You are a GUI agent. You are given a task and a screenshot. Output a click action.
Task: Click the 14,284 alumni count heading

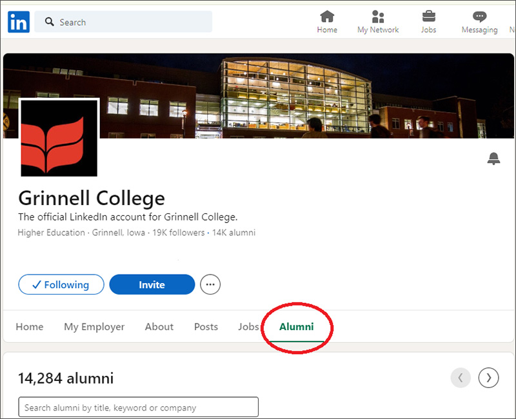click(x=66, y=378)
